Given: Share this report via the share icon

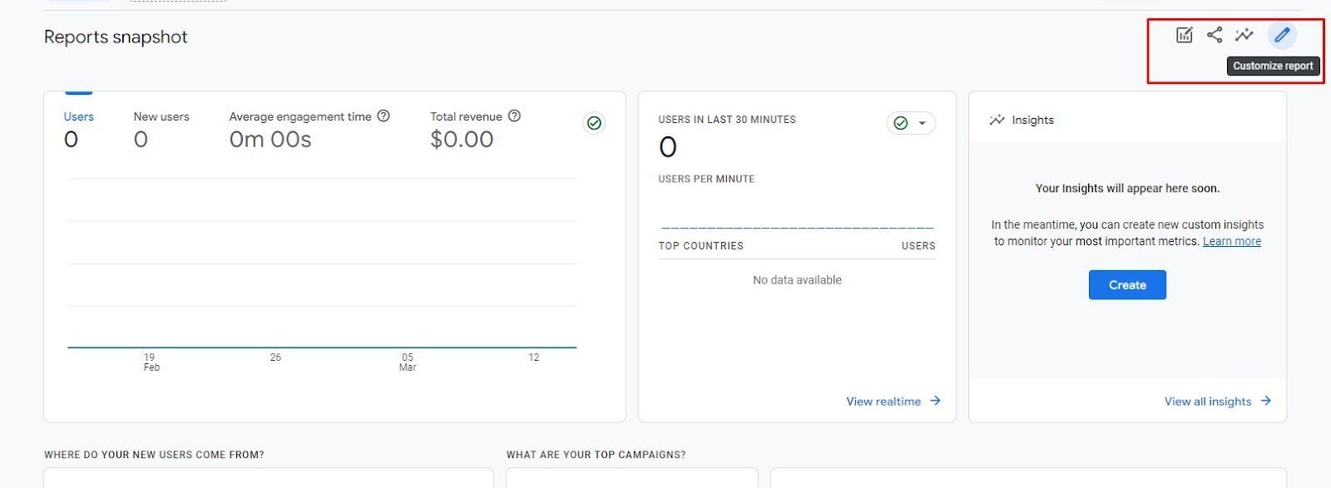Looking at the screenshot, I should pyautogui.click(x=1215, y=35).
